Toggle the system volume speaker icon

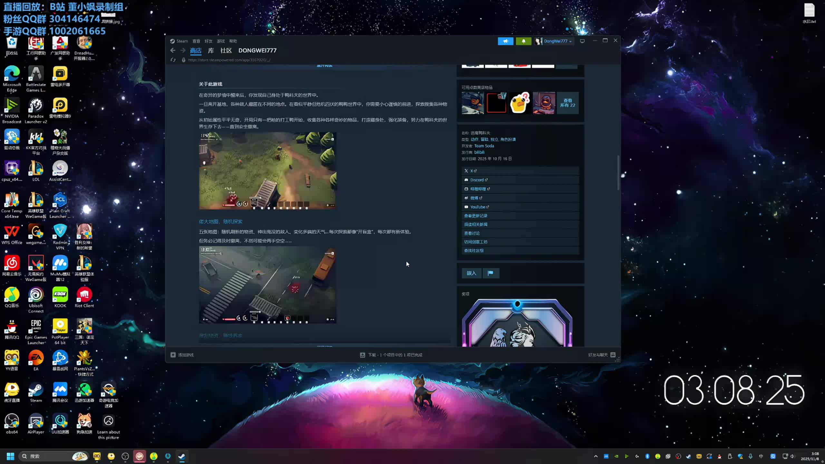click(792, 456)
